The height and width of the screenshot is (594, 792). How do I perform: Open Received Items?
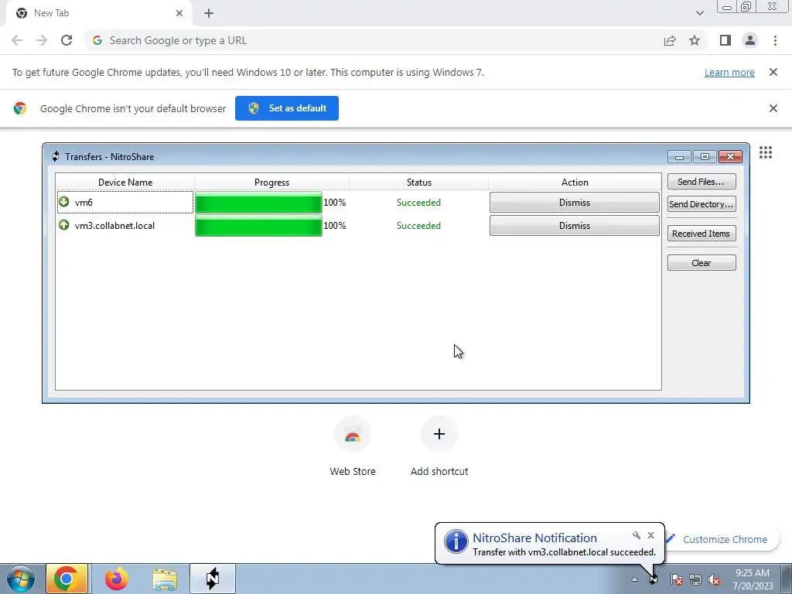pyautogui.click(x=701, y=234)
